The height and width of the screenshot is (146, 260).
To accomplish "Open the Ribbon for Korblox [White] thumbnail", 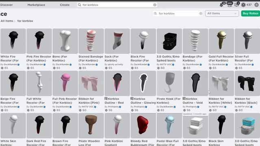I will click(x=221, y=84).
